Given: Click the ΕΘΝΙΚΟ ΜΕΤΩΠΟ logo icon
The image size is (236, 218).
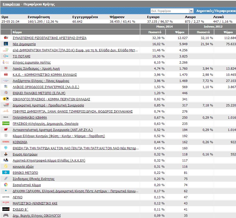Looking at the screenshot, I should pos(6,173).
